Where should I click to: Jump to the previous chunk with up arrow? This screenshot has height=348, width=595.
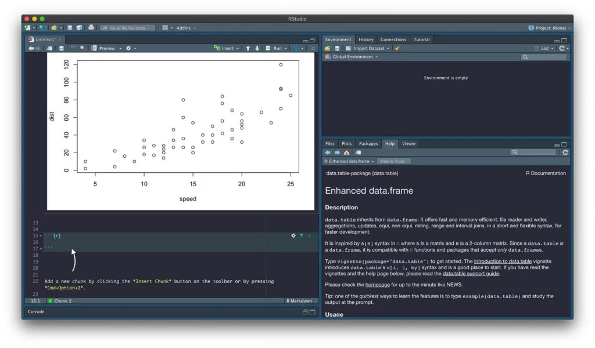coord(248,49)
